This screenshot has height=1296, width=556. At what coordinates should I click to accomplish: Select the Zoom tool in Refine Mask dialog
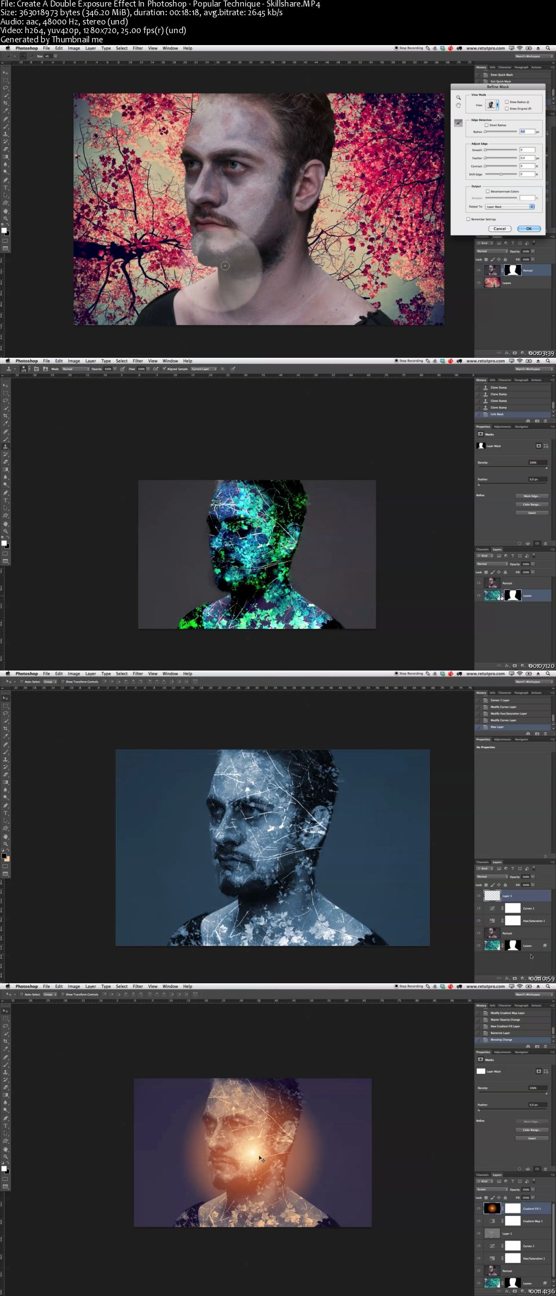(458, 98)
